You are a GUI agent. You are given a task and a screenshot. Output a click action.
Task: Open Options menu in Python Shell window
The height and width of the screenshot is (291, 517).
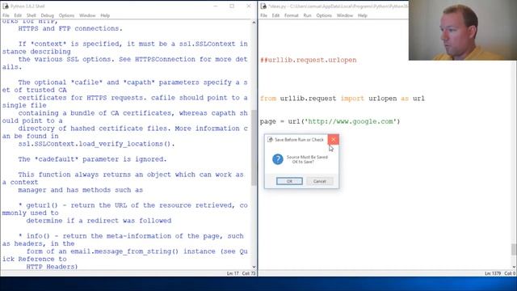tap(66, 15)
